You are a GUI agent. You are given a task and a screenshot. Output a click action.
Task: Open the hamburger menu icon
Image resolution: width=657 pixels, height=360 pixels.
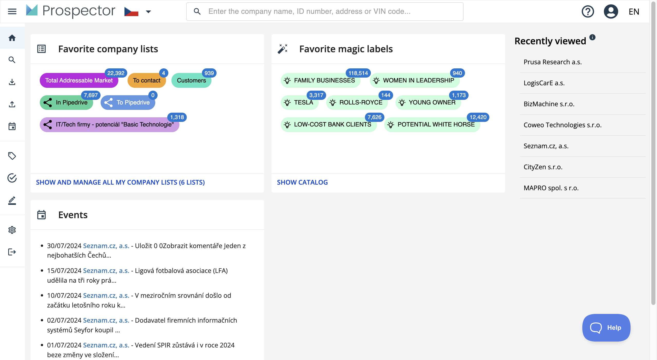[x=12, y=12]
